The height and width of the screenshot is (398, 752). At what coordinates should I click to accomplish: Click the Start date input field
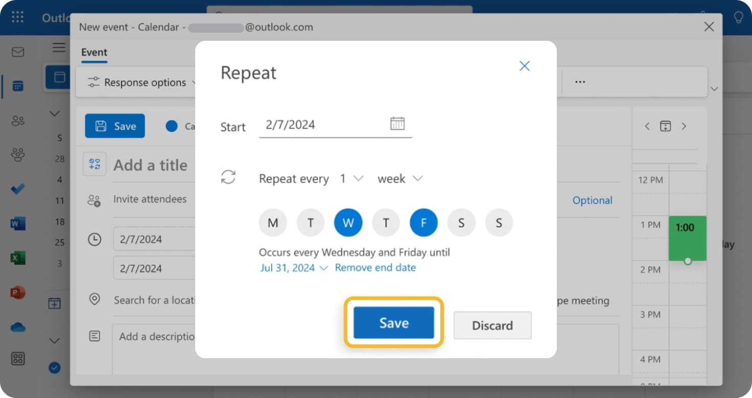pyautogui.click(x=322, y=125)
